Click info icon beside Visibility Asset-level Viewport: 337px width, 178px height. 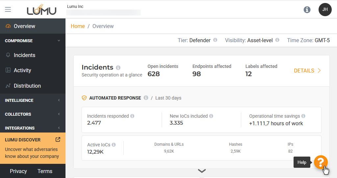pos(277,40)
